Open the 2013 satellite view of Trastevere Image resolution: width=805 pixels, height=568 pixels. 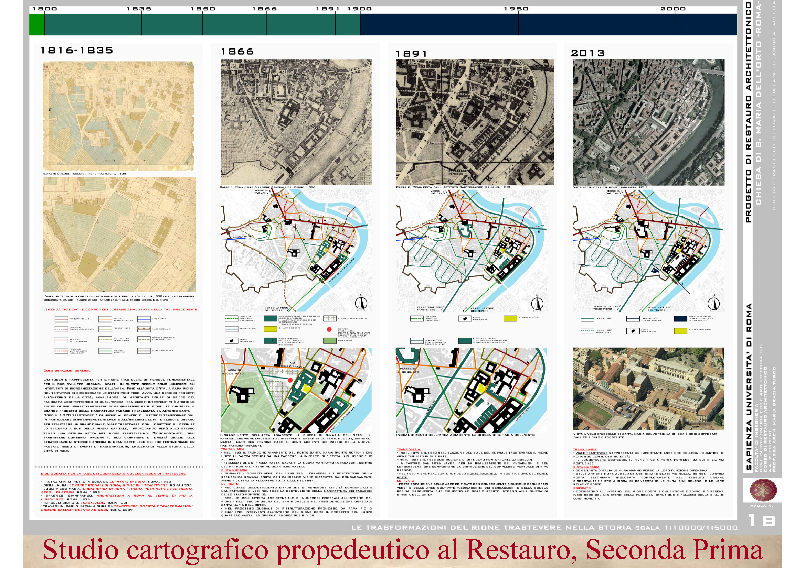[649, 122]
